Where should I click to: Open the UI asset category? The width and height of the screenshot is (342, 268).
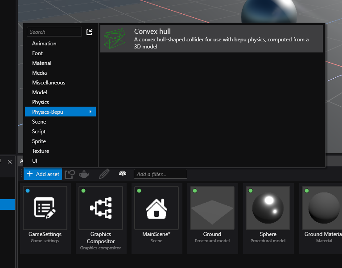(x=35, y=161)
